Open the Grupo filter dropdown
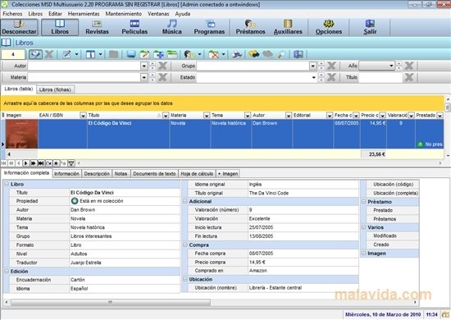451x320 pixels. click(x=313, y=66)
